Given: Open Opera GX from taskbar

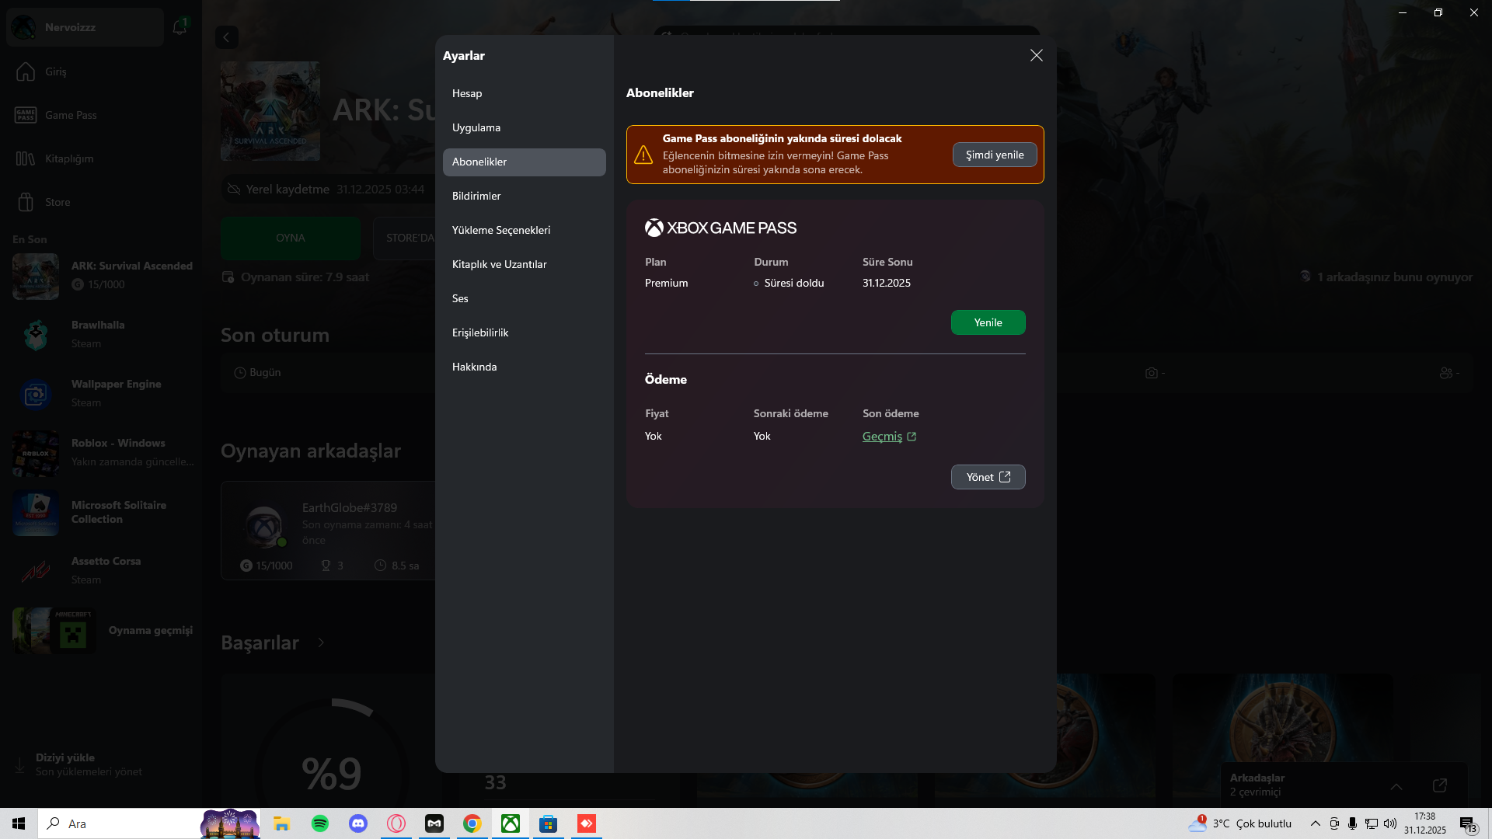Looking at the screenshot, I should coord(396,823).
